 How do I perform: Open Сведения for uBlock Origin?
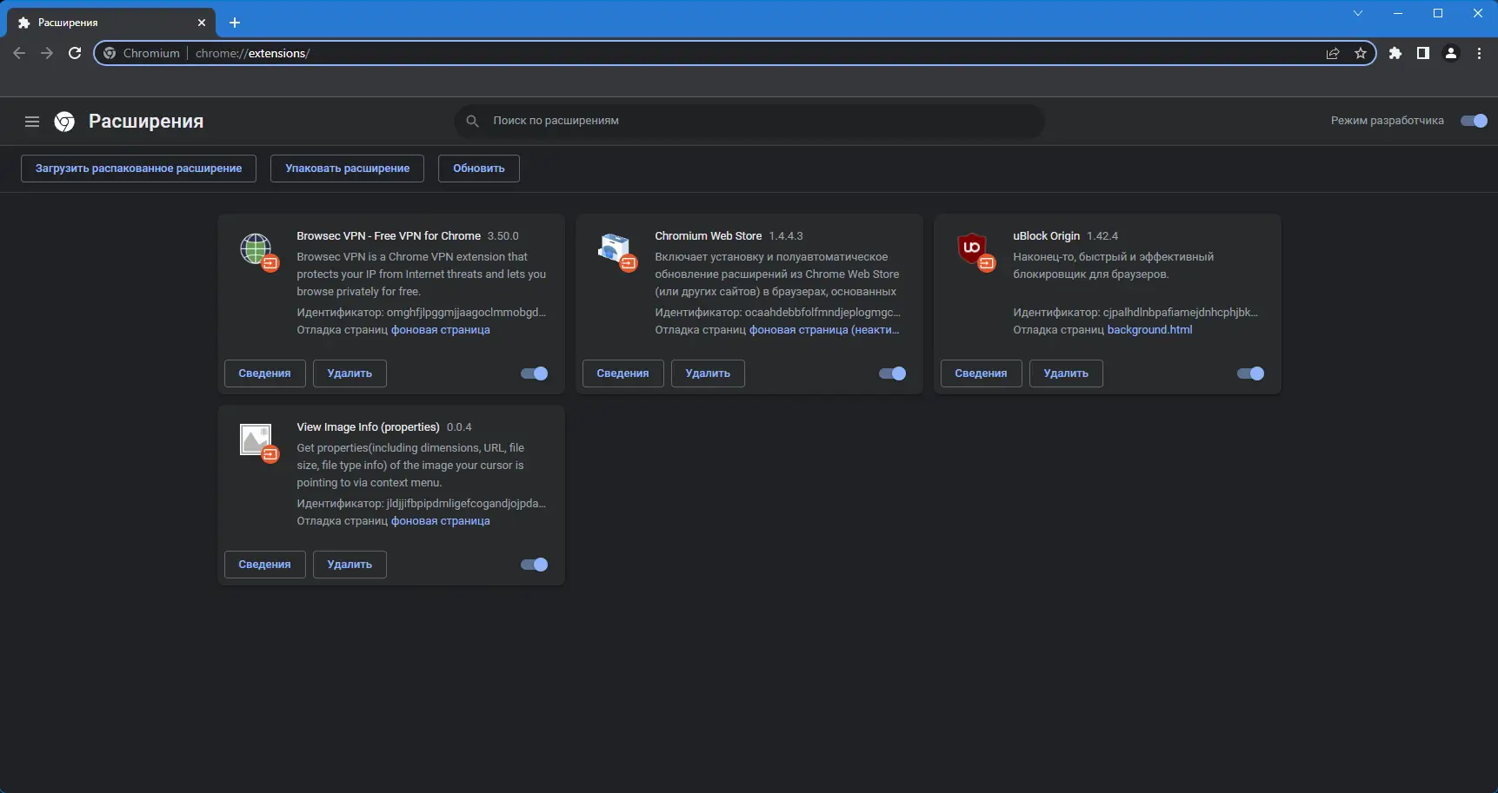pos(982,373)
